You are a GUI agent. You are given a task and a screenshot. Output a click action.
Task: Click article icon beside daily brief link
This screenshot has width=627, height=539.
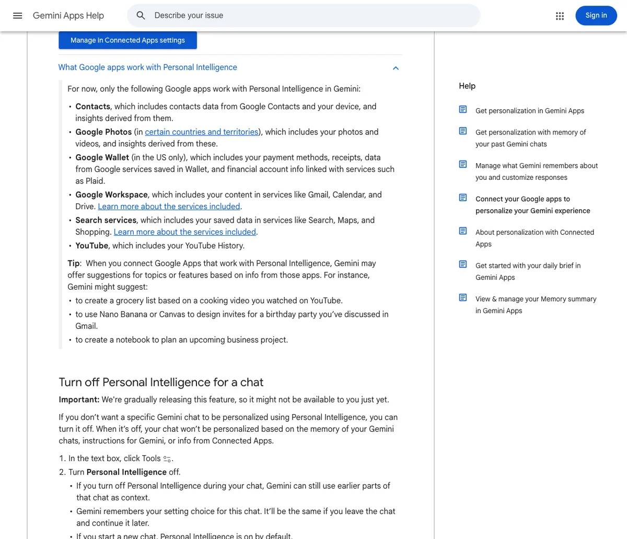[463, 264]
